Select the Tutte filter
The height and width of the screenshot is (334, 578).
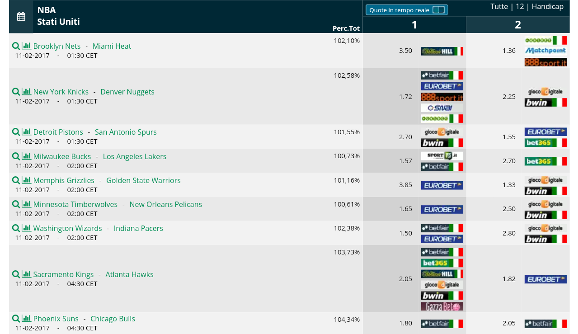(499, 6)
